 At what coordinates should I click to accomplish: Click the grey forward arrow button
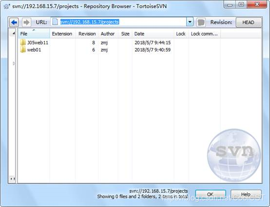pos(26,22)
